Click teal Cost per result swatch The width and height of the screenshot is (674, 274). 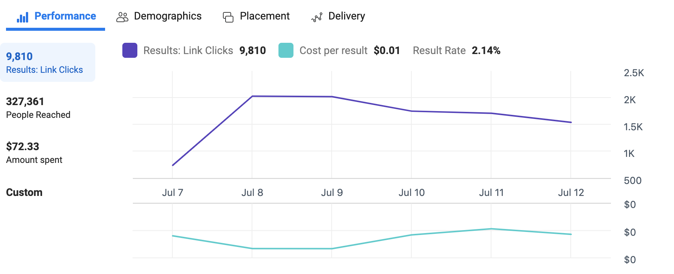pos(286,50)
